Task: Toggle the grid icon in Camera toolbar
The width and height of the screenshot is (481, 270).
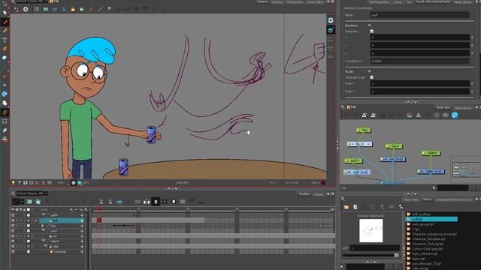Action: [37, 9]
